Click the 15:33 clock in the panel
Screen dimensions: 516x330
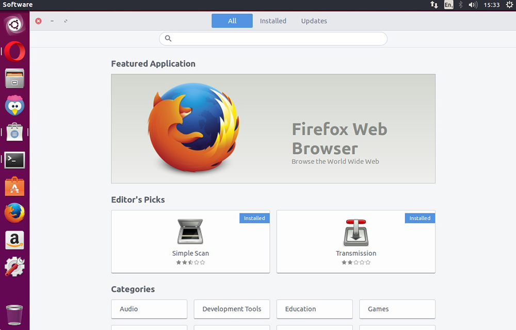pos(491,5)
